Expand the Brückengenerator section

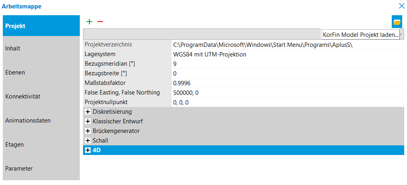pyautogui.click(x=88, y=131)
